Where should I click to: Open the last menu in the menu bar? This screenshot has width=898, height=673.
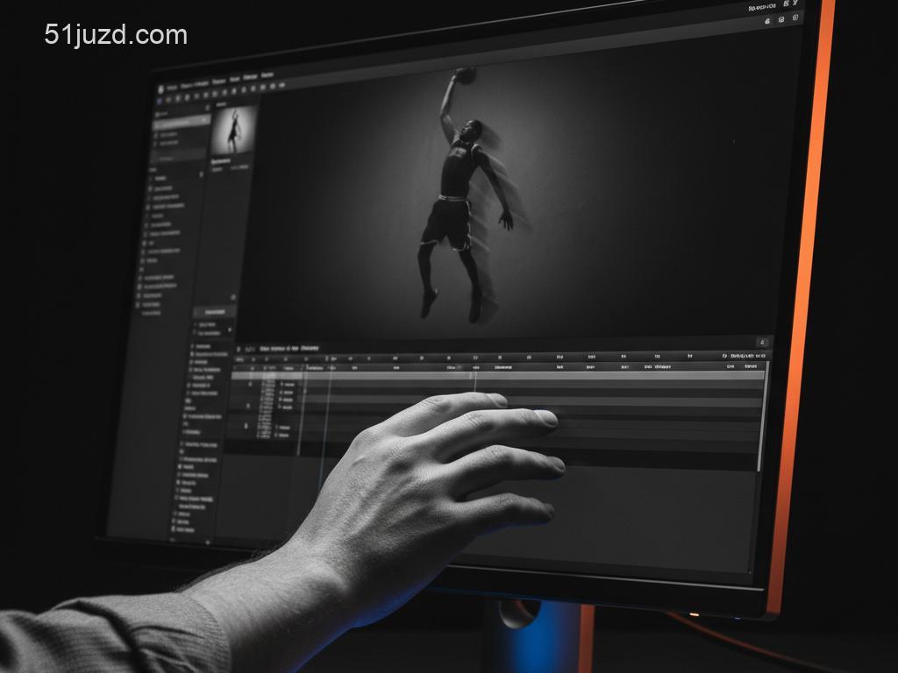click(267, 75)
